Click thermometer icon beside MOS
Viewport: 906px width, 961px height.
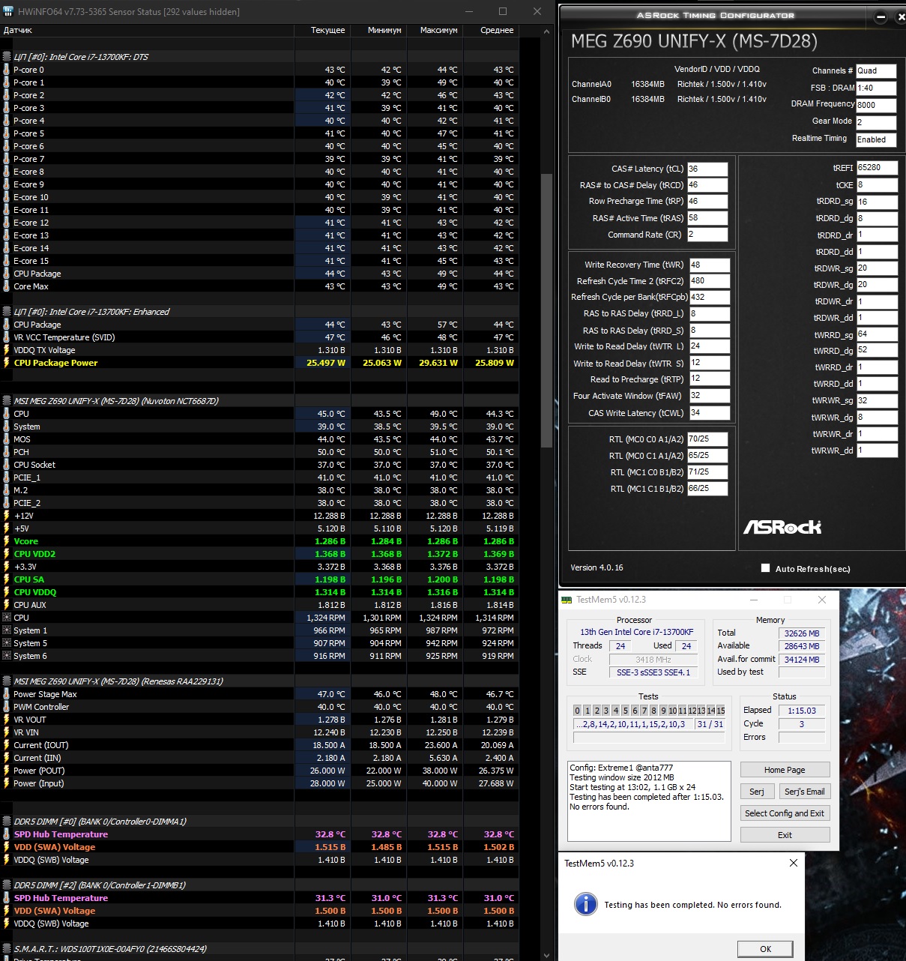(7, 439)
